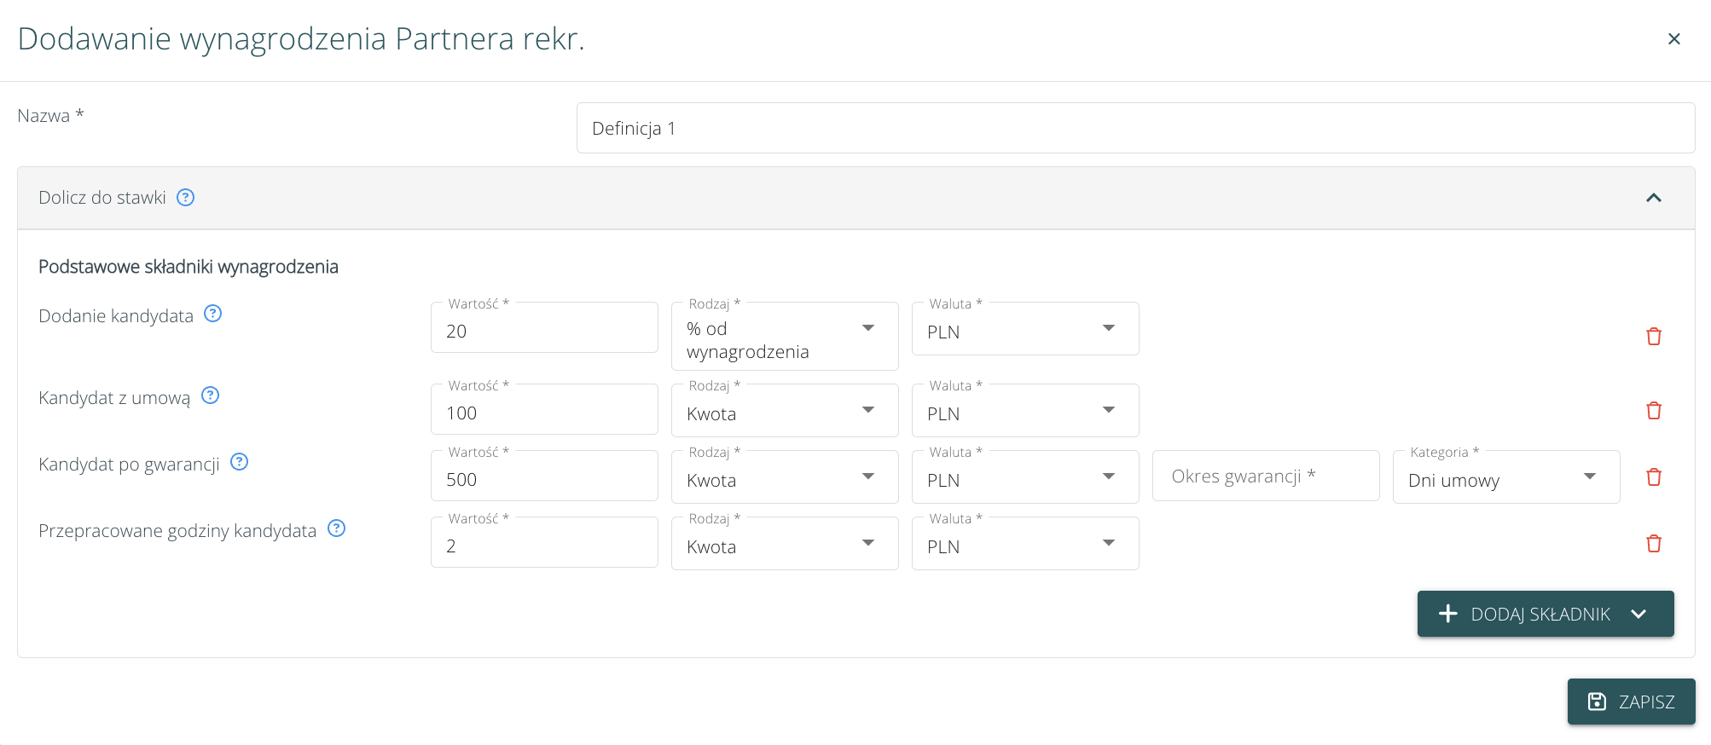Open the Kategoria dropdown showing Dni umowy
Viewport: 1711px width, 745px height.
pos(1505,477)
